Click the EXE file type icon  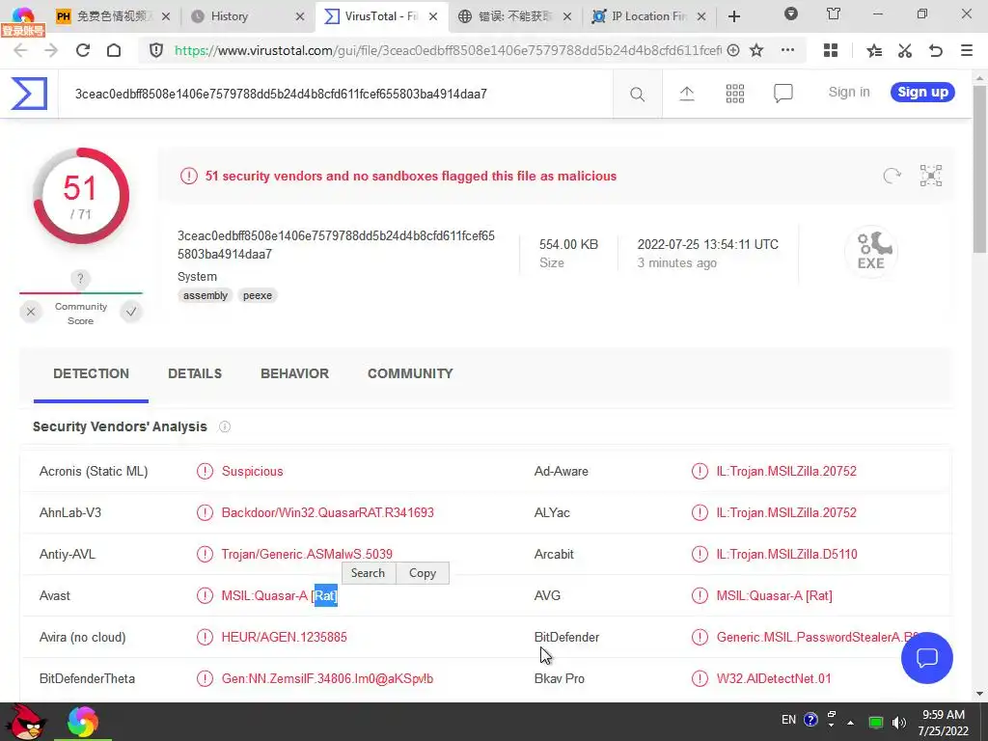tap(871, 252)
